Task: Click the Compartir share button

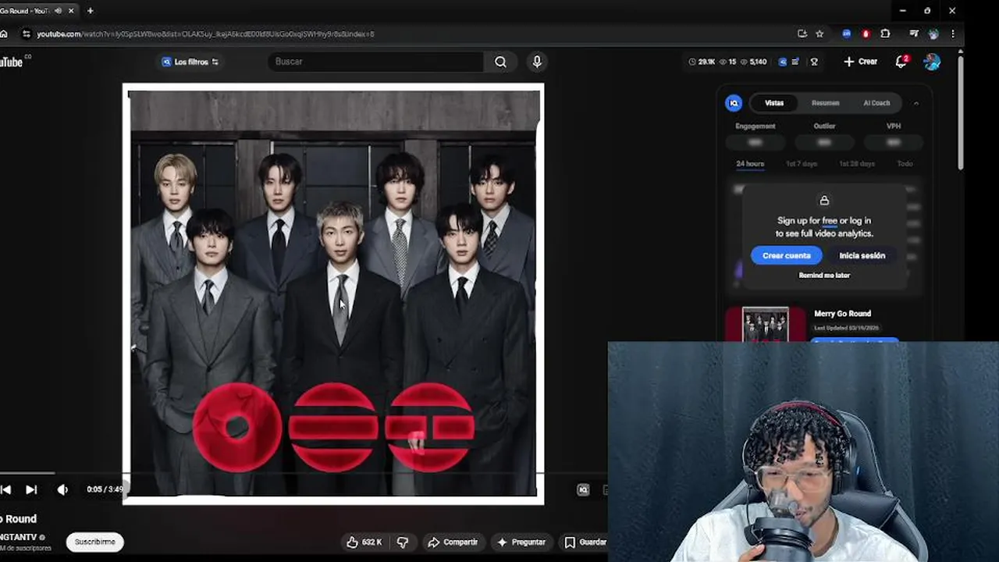Action: pyautogui.click(x=453, y=542)
